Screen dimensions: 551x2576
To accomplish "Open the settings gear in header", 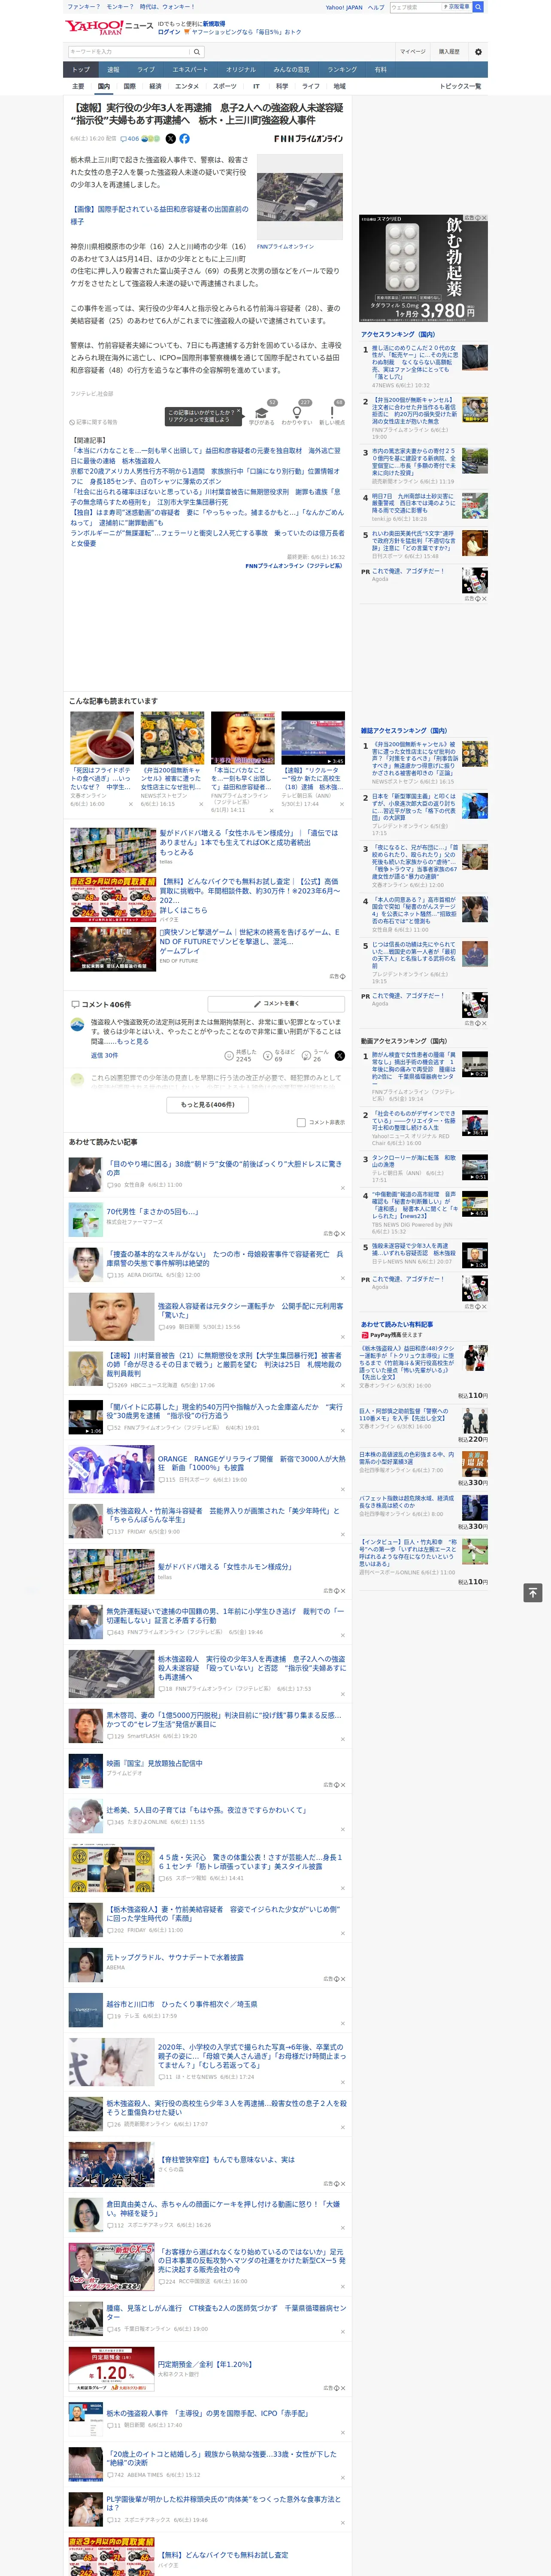I will point(478,51).
